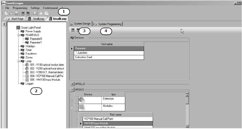The height and width of the screenshot is (129, 242).
Task: Click detector icon of 003 - V350 H.T. thermal
Action: [27, 72]
